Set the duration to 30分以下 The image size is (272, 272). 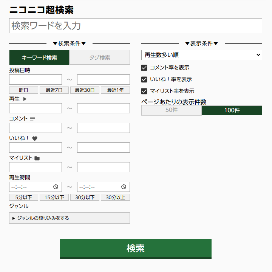pyautogui.click(x=85, y=197)
